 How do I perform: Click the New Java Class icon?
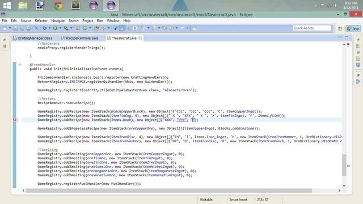click(85, 28)
